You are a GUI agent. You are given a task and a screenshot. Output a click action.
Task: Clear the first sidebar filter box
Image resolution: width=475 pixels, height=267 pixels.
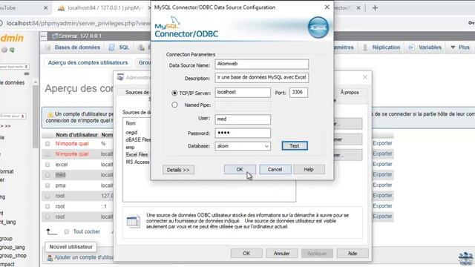[27, 66]
